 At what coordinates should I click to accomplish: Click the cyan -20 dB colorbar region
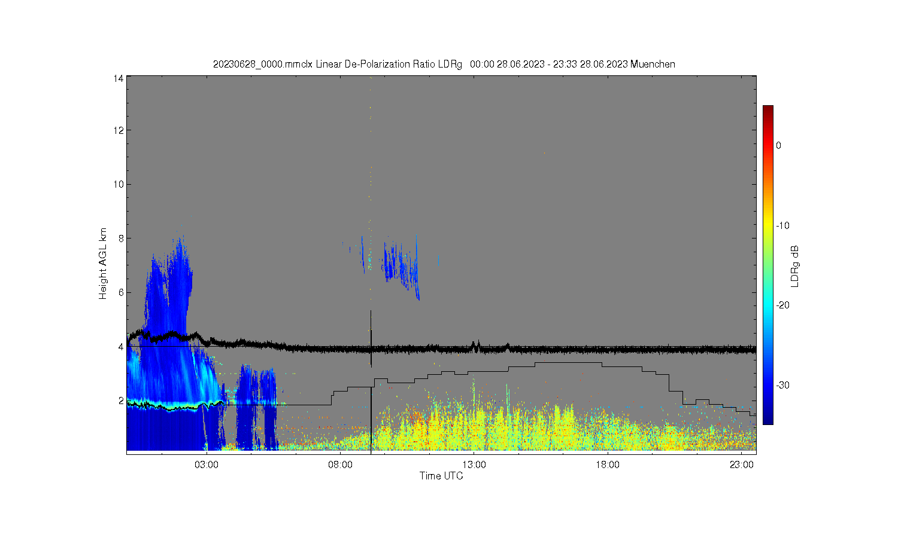767,305
